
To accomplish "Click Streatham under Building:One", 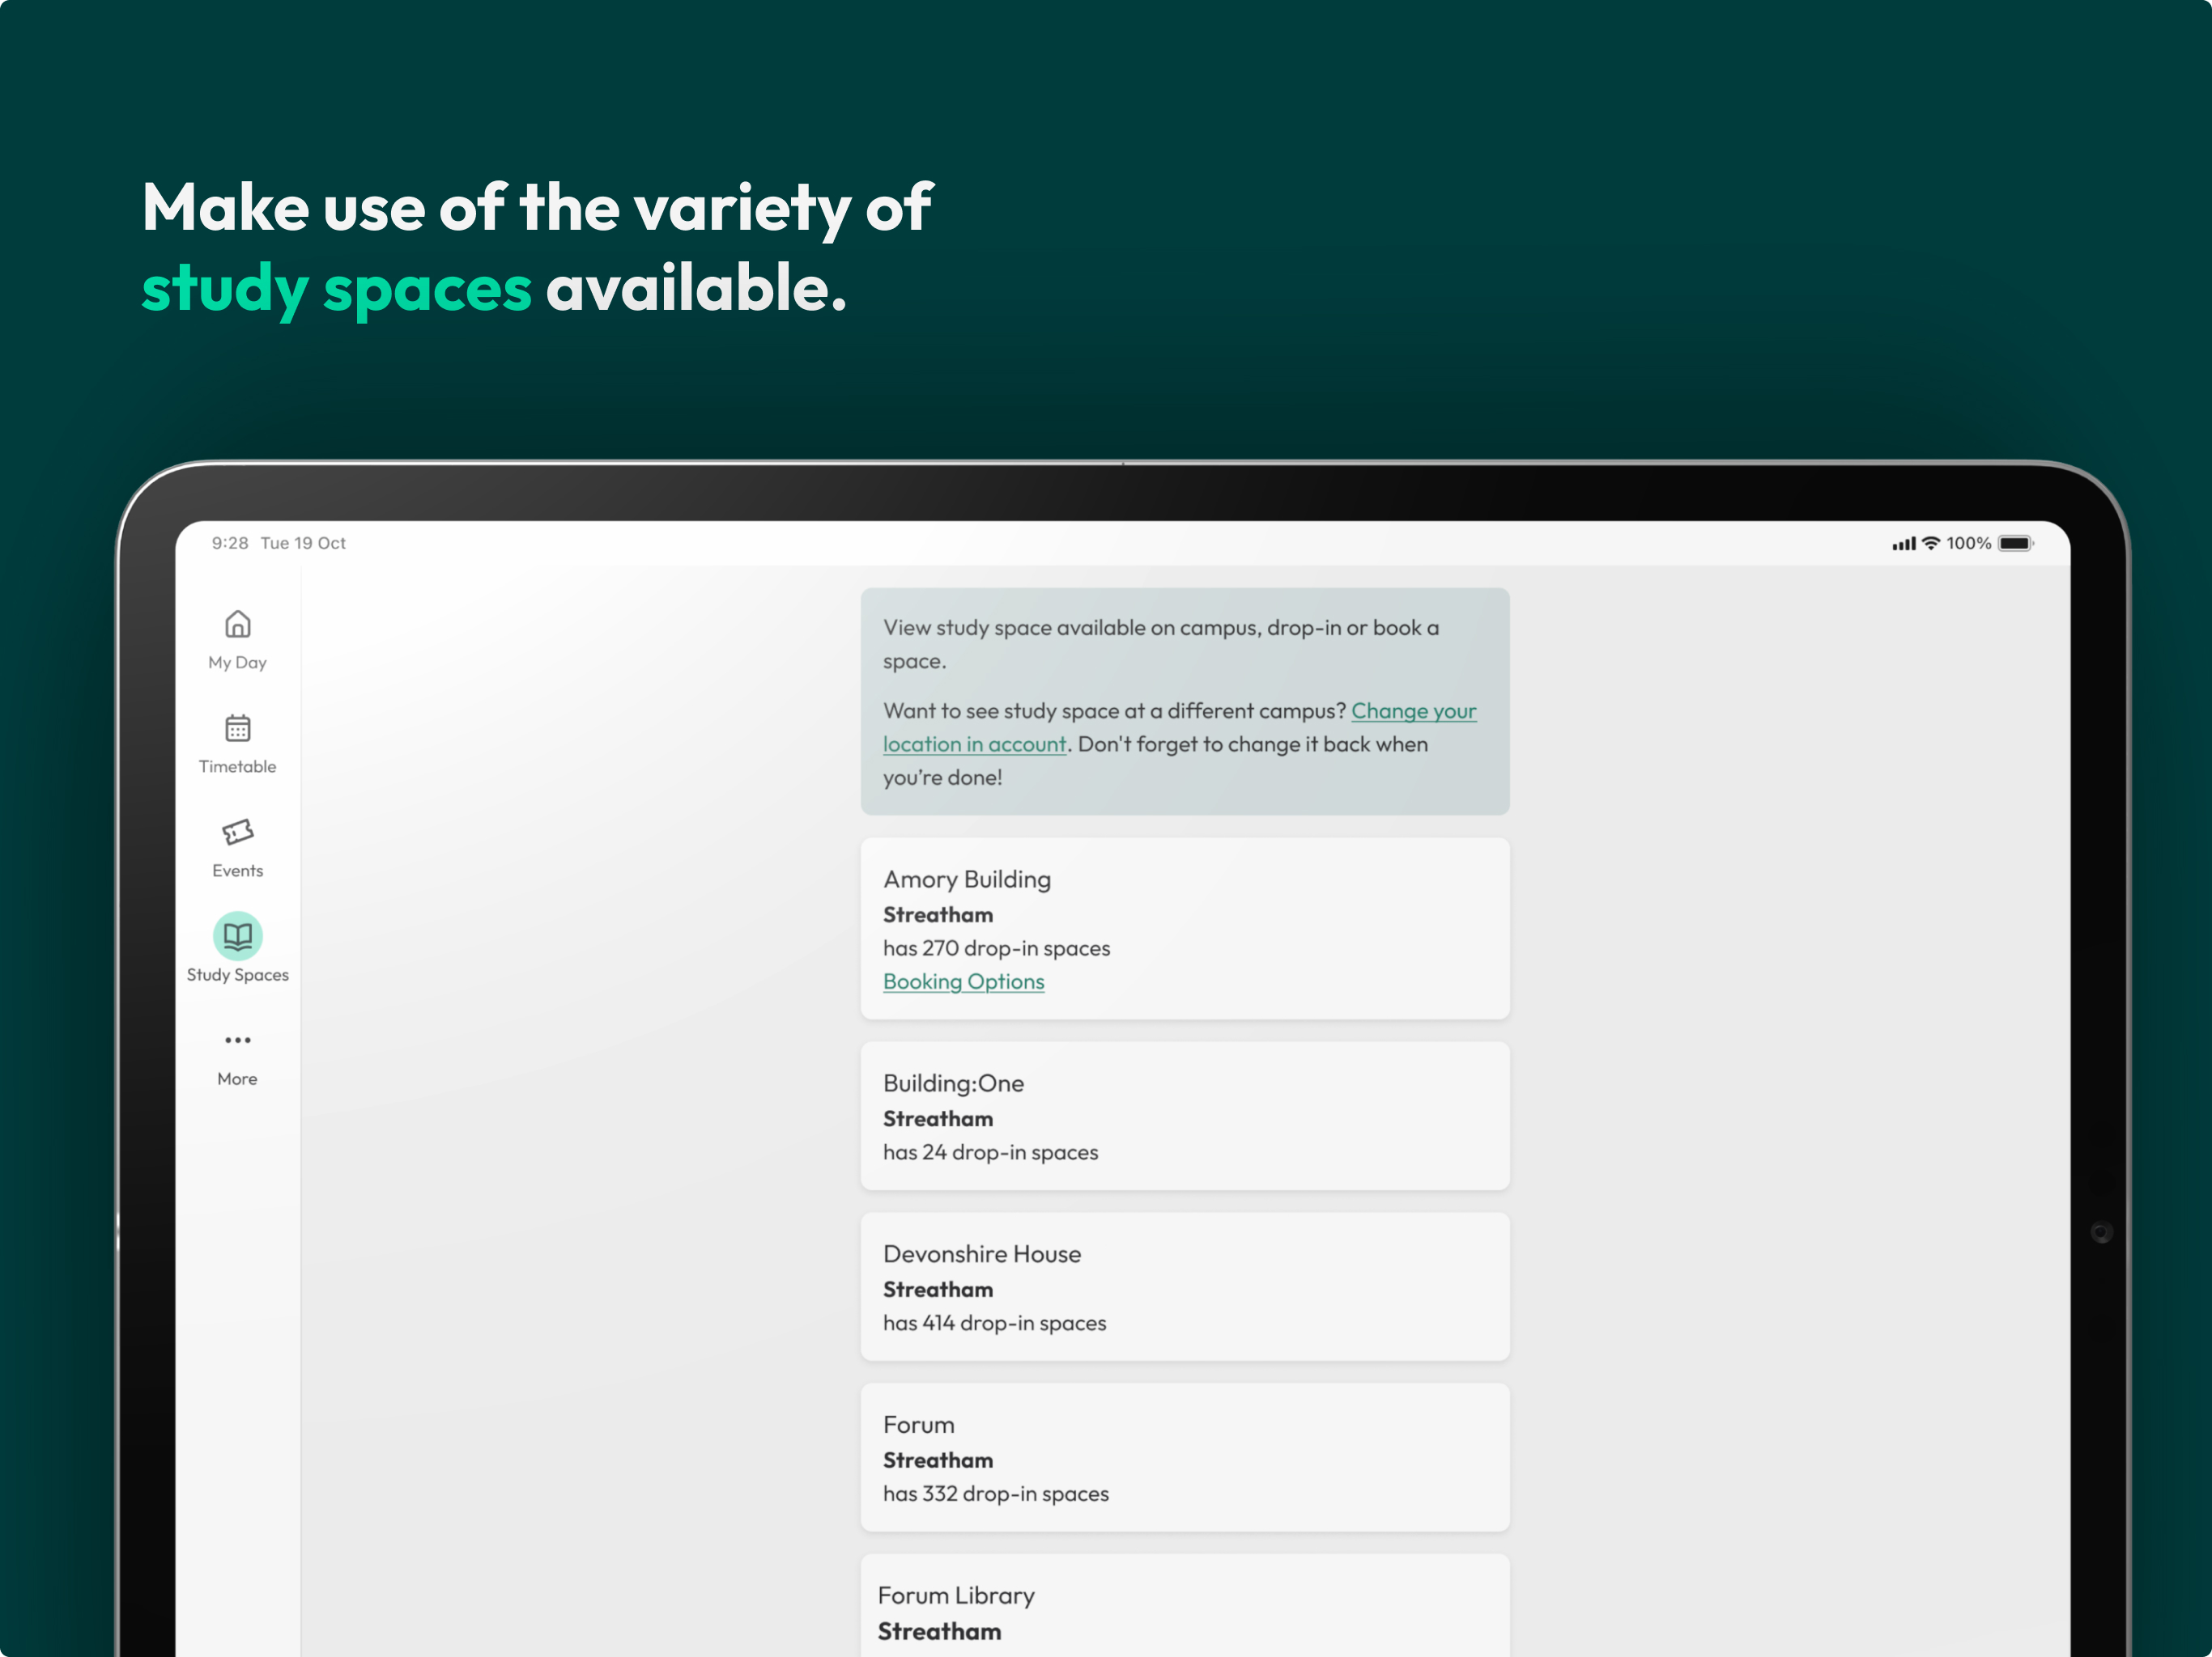I will pyautogui.click(x=938, y=1118).
